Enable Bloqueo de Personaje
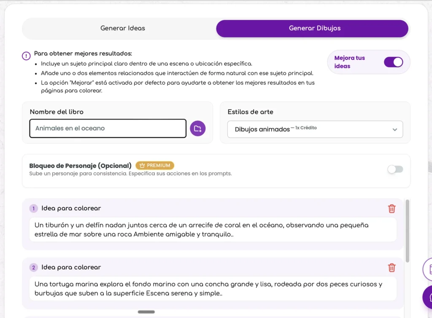The width and height of the screenshot is (432, 318). tap(395, 169)
